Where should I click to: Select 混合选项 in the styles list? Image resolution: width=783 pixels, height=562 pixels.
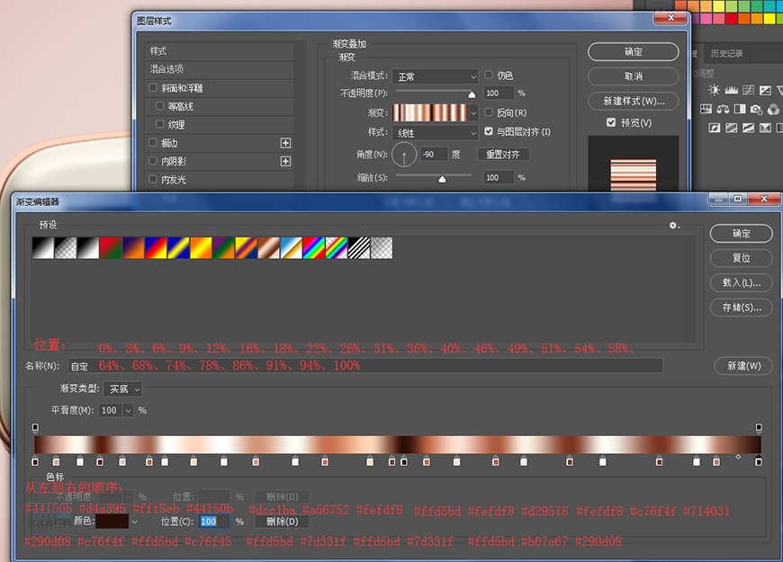(x=167, y=69)
